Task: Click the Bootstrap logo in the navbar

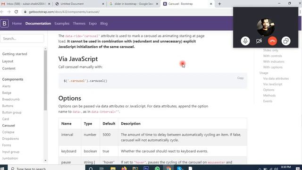Action: tap(4, 23)
